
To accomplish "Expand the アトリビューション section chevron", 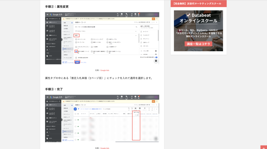I will coord(136,31).
